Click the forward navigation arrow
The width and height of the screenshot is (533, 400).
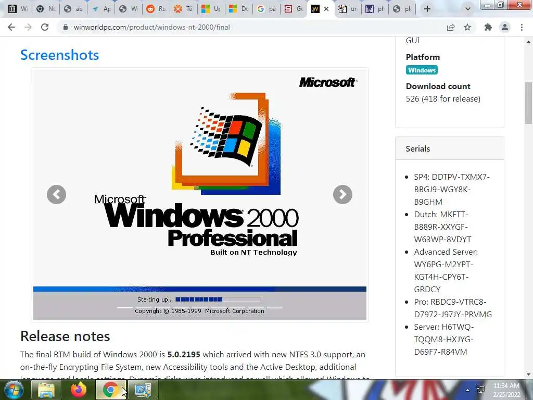(28, 27)
